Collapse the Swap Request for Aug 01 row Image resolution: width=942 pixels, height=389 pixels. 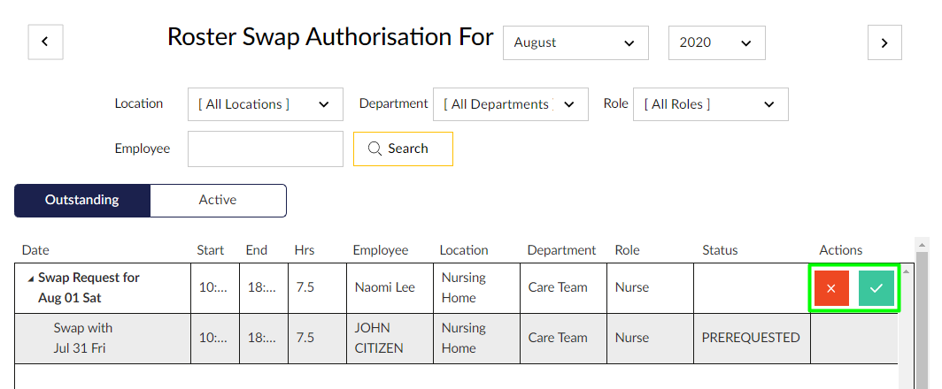click(30, 278)
